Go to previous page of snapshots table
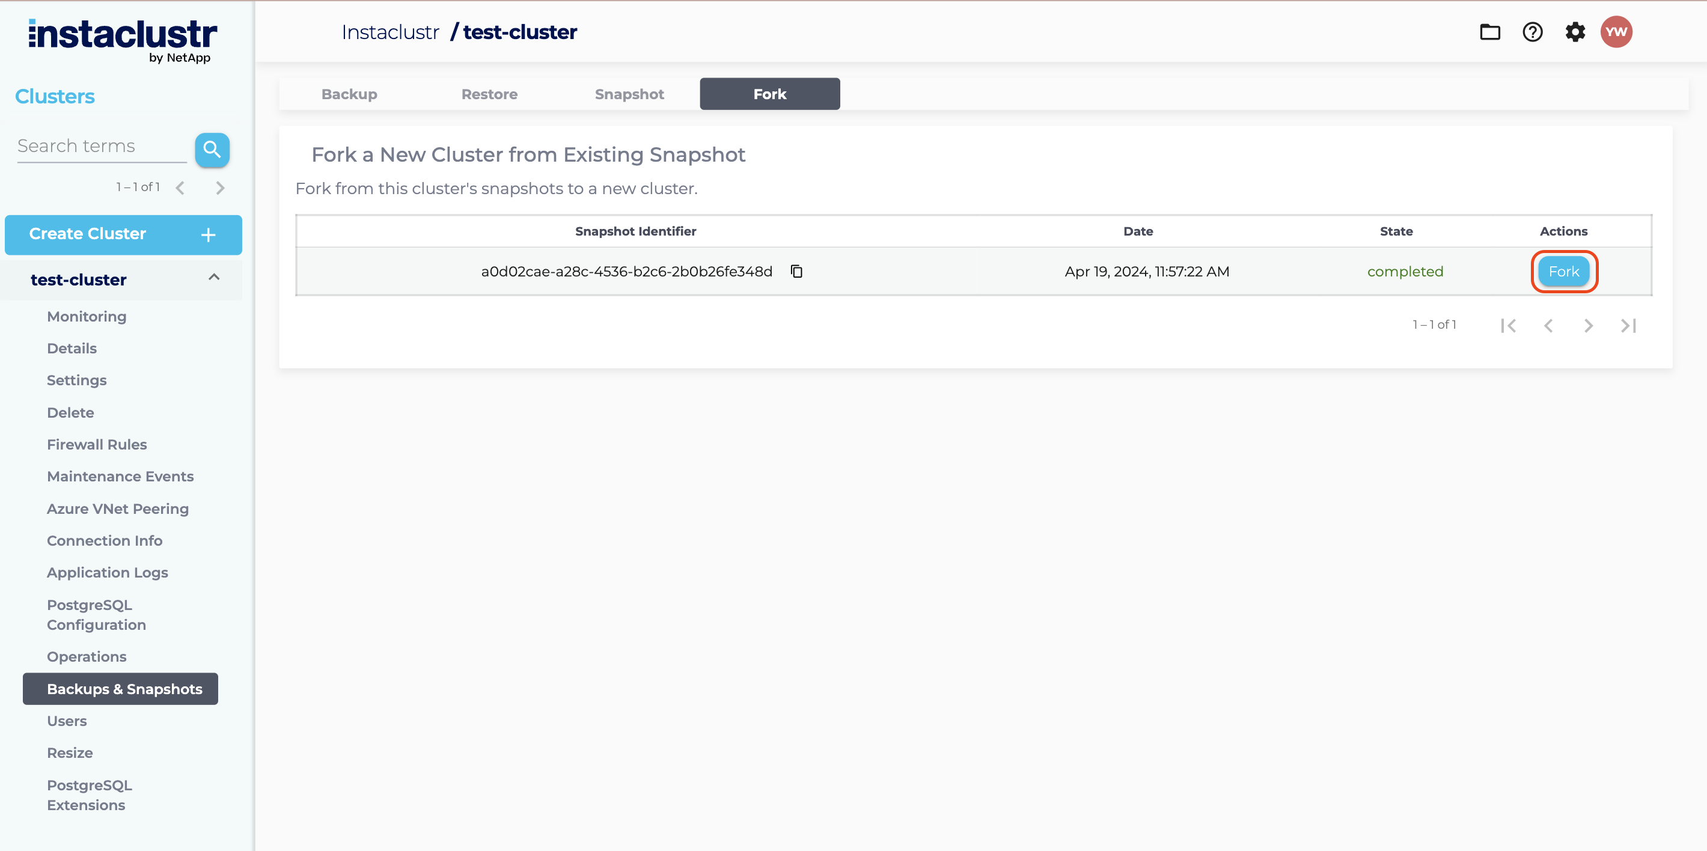Viewport: 1707px width, 851px height. click(1549, 325)
